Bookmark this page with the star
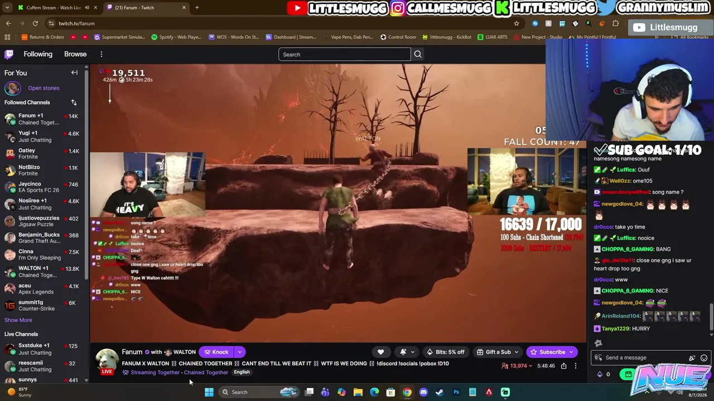Screen dimensions: 714x401 point(517,23)
